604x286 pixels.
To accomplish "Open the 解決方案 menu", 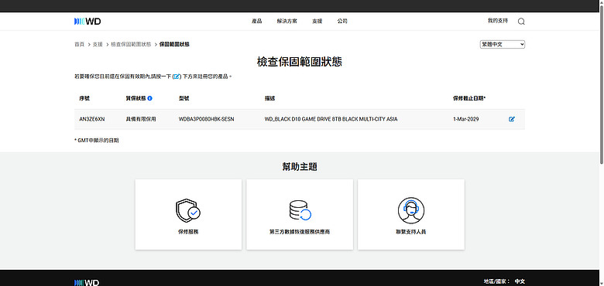I will (x=287, y=21).
